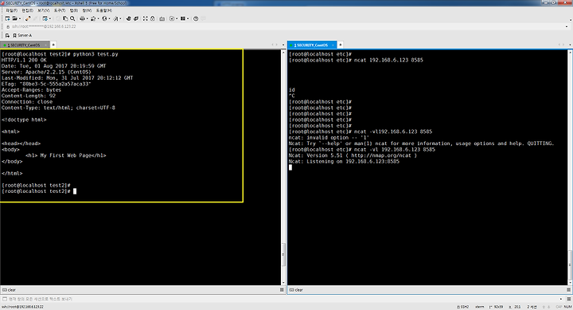Click the Lock screen toolbar icon

click(152, 18)
